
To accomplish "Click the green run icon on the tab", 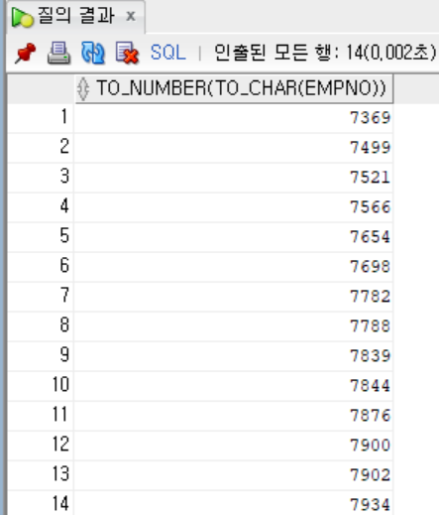I will coord(22,17).
